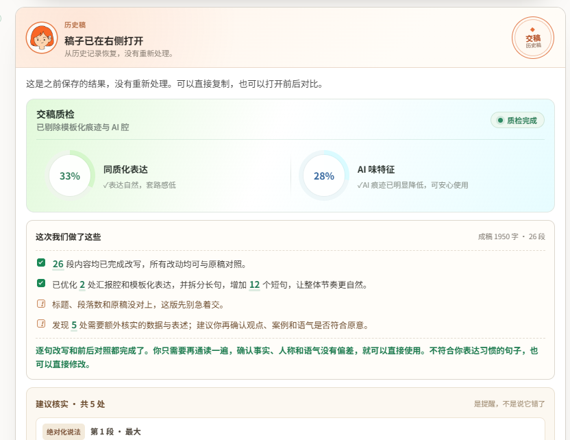Click the 交稿质检 heading
The width and height of the screenshot is (570, 440).
tap(55, 114)
